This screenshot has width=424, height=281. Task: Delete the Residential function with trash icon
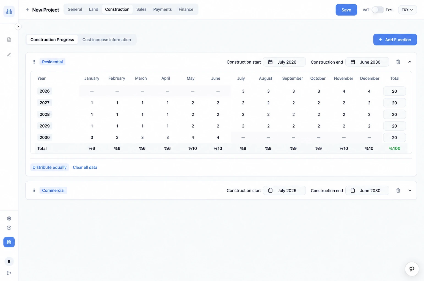tap(398, 62)
